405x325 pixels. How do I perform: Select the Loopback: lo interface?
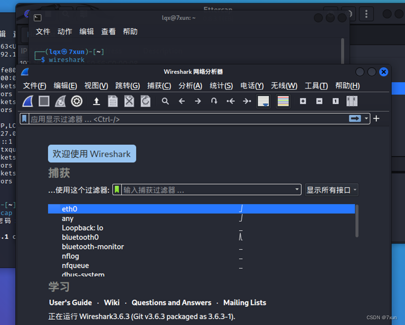click(202, 228)
